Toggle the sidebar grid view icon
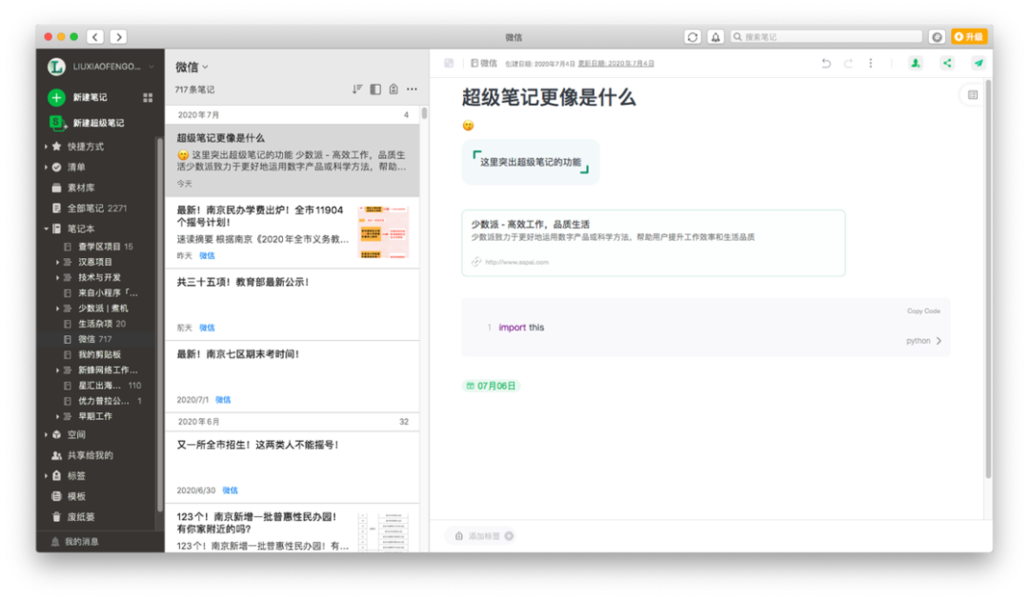1029x600 pixels. click(x=148, y=97)
